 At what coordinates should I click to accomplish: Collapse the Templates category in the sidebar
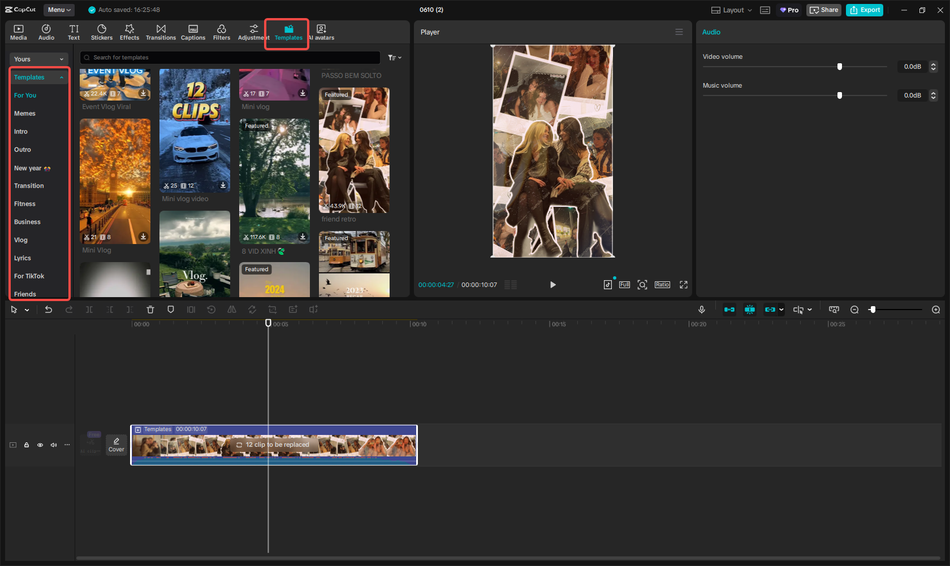click(61, 77)
